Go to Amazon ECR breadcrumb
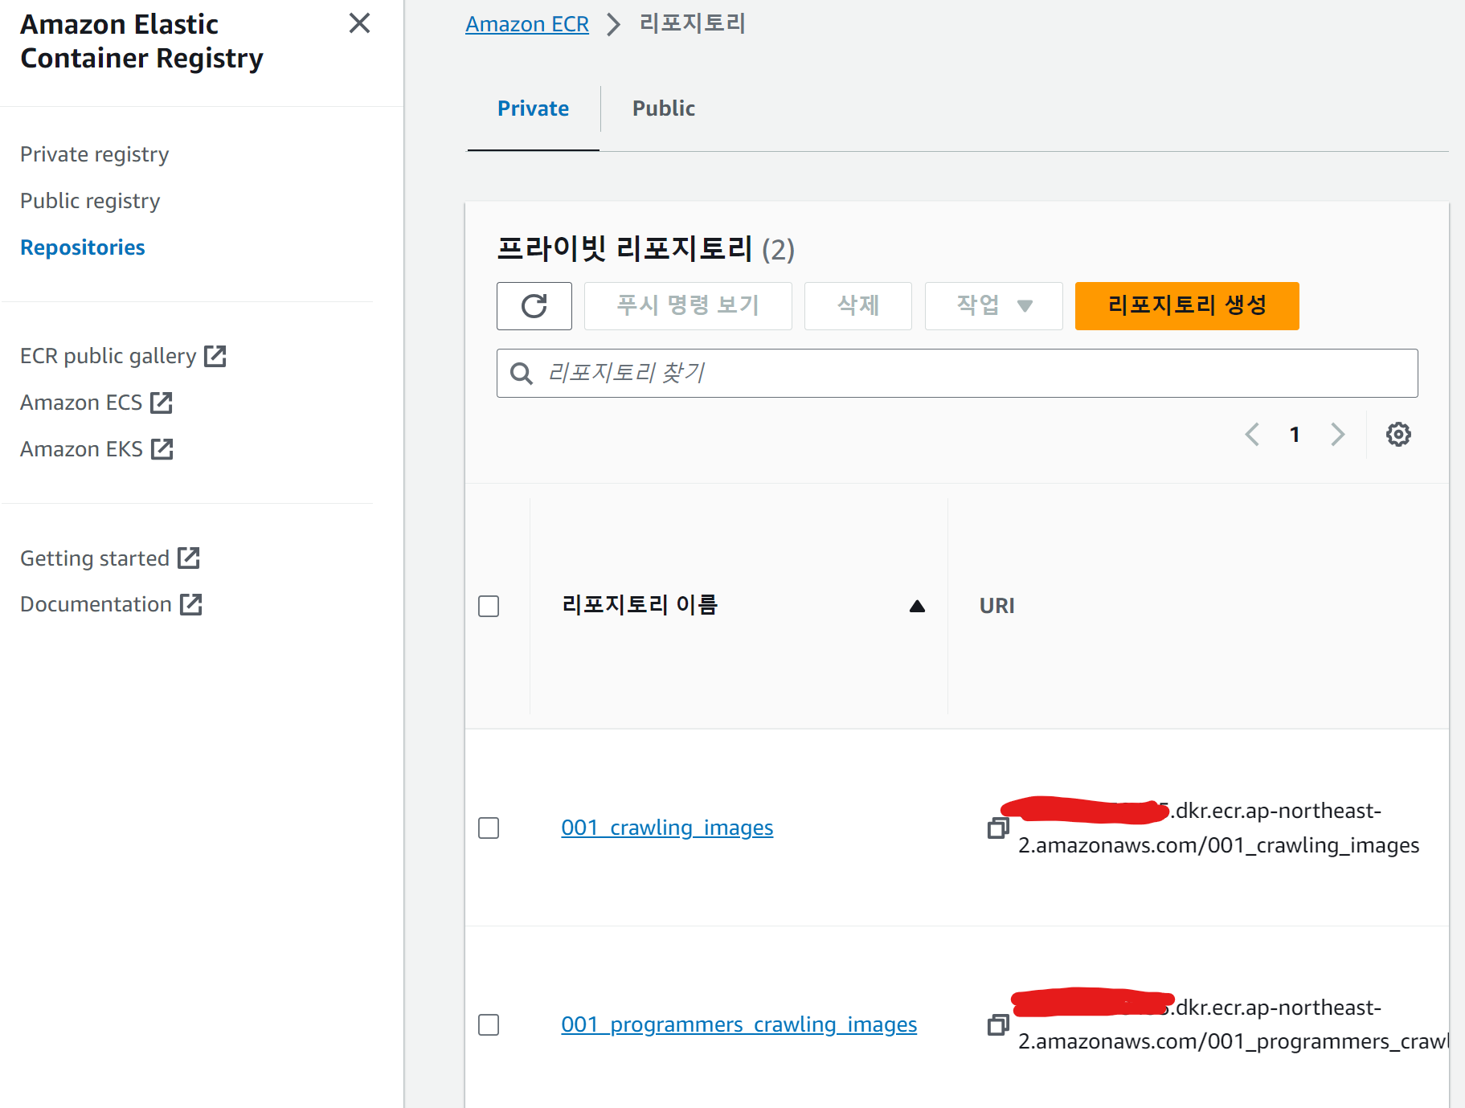 pyautogui.click(x=527, y=24)
